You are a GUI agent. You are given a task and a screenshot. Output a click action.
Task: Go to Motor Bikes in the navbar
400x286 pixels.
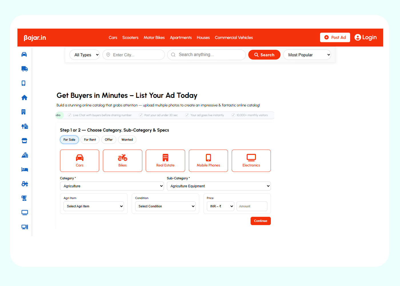154,37
